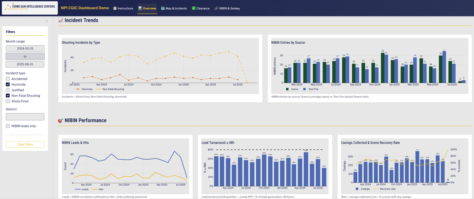The height and width of the screenshot is (199, 474).
Task: Click the Incident type label
Action: tap(16, 73)
